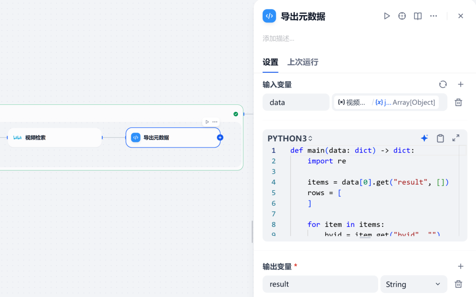Image resolution: width=476 pixels, height=297 pixels.
Task: Delete the result output variable
Action: point(458,284)
